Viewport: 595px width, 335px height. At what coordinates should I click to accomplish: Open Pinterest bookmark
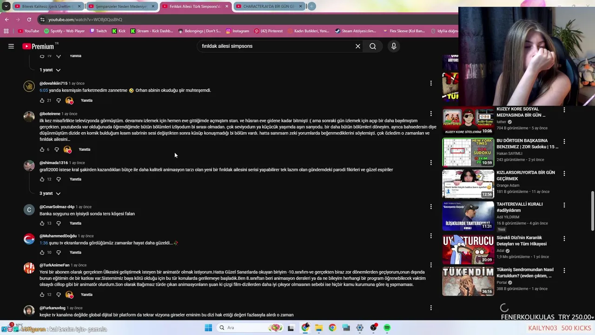[268, 31]
